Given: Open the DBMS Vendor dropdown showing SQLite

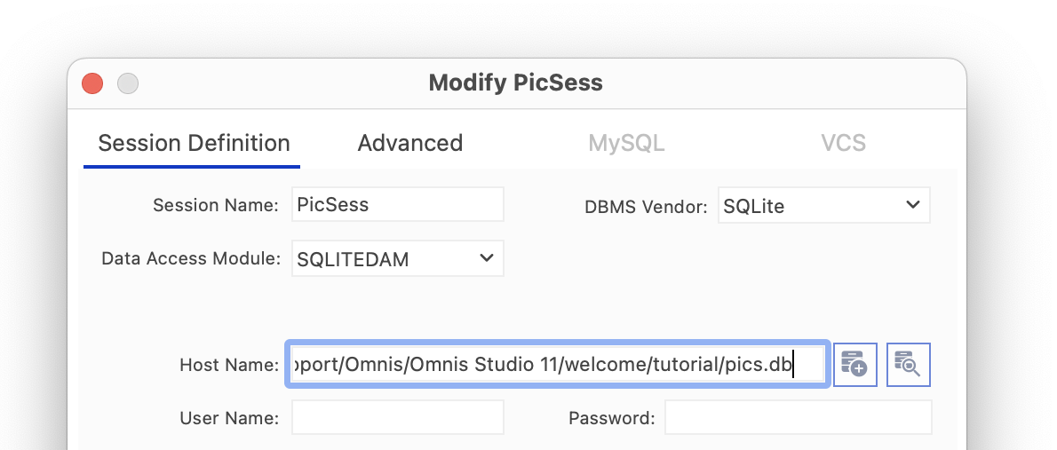Looking at the screenshot, I should pos(823,205).
